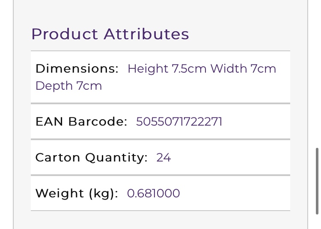Click the barcode number 5055071722271
The image size is (321, 229).
[179, 121]
